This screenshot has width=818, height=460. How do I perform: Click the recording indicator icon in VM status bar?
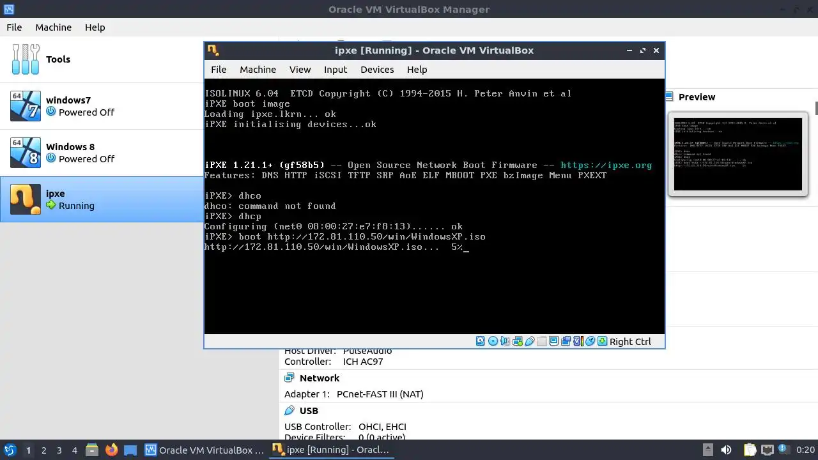pyautogui.click(x=566, y=341)
